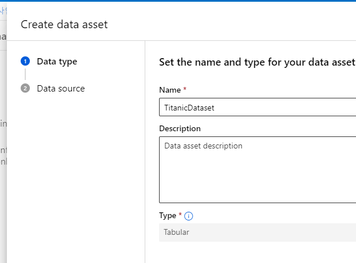Click the red asterisk next to Type
The height and width of the screenshot is (263, 356).
pos(180,215)
